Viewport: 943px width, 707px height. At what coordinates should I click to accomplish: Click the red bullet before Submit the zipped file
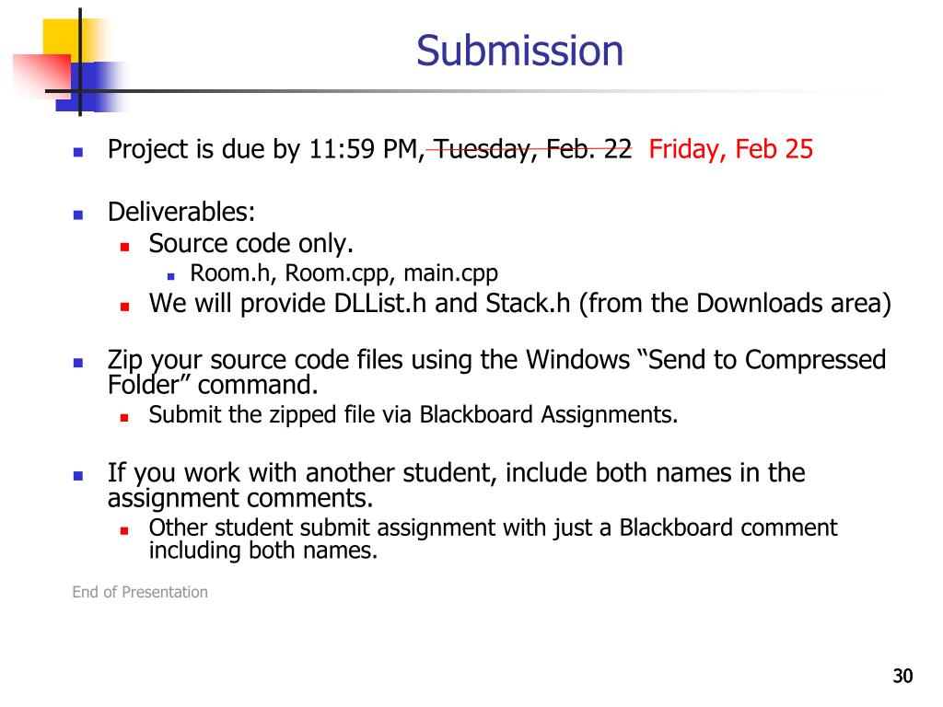click(x=124, y=418)
